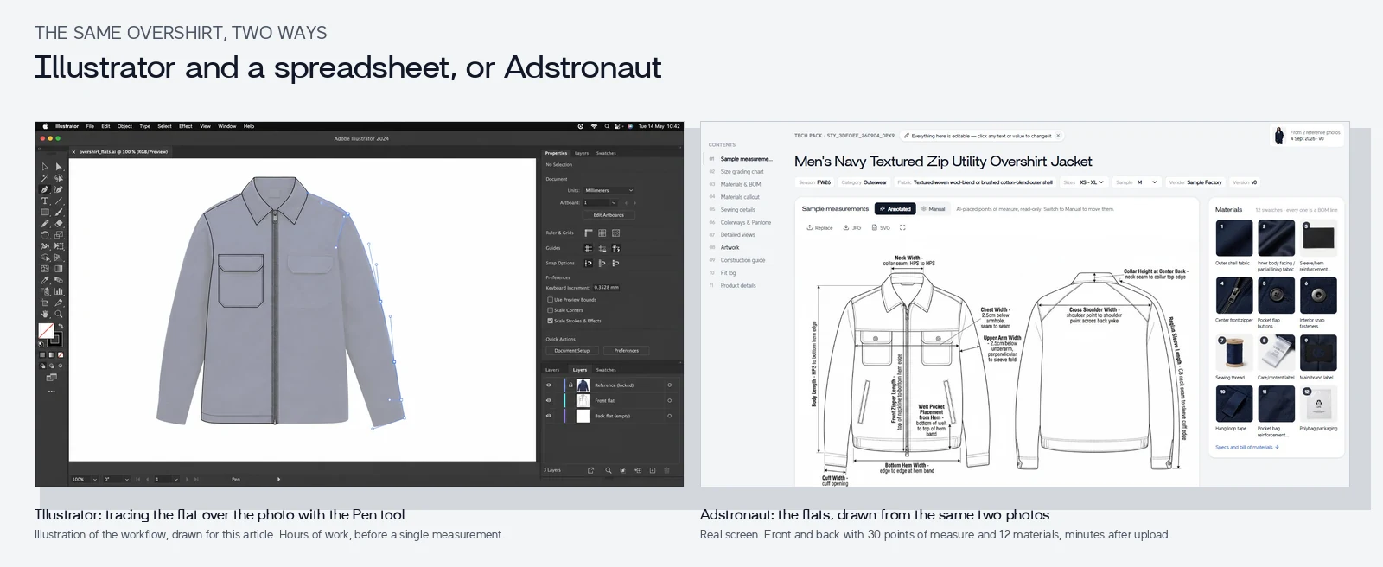Open the File menu

pyautogui.click(x=90, y=126)
